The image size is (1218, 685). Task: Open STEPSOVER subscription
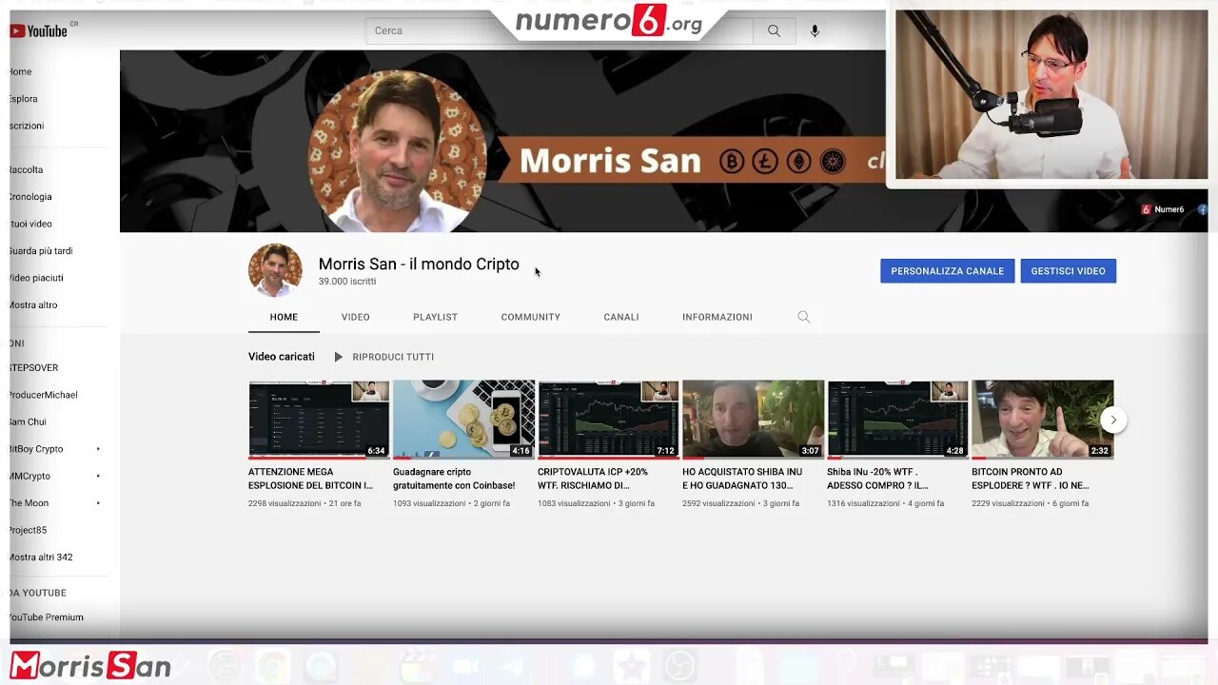point(34,367)
